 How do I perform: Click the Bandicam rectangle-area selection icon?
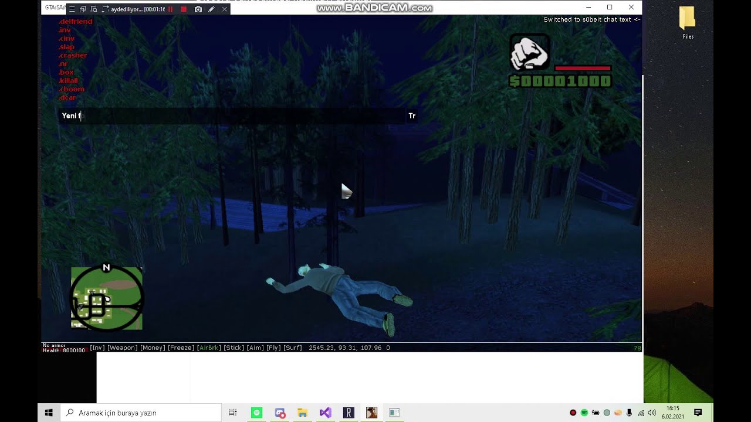106,9
